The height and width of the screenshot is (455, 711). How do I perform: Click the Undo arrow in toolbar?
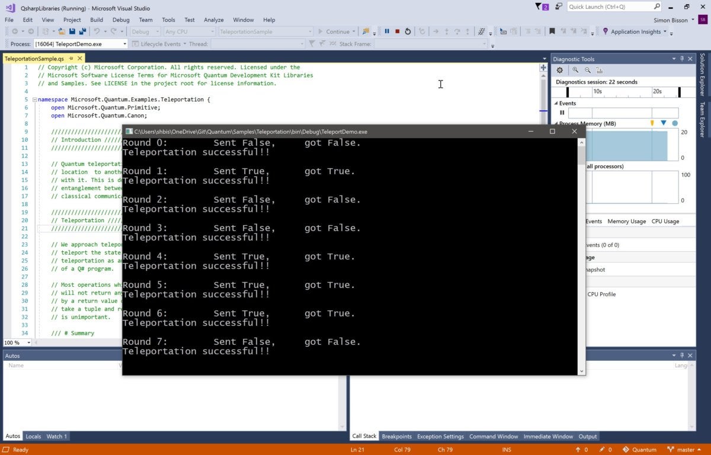coord(97,31)
